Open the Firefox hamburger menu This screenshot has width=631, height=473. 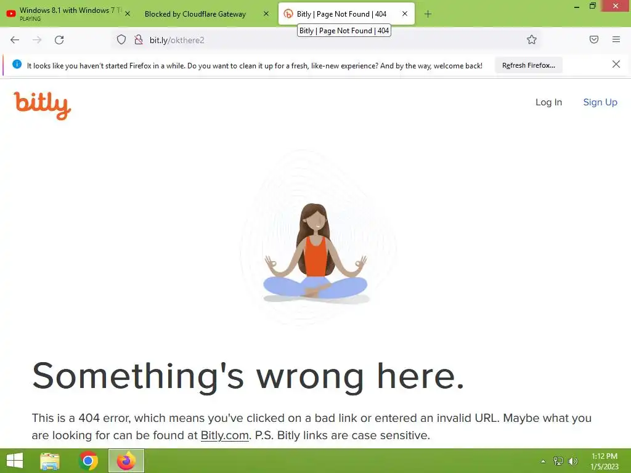point(616,39)
